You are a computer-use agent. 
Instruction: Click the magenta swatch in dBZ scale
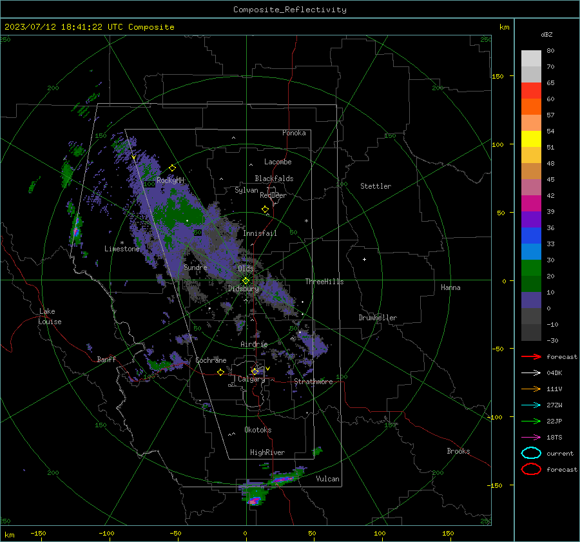[531, 203]
